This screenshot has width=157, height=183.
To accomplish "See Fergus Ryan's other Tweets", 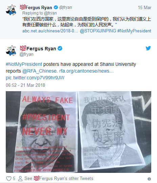I will click(x=59, y=179).
